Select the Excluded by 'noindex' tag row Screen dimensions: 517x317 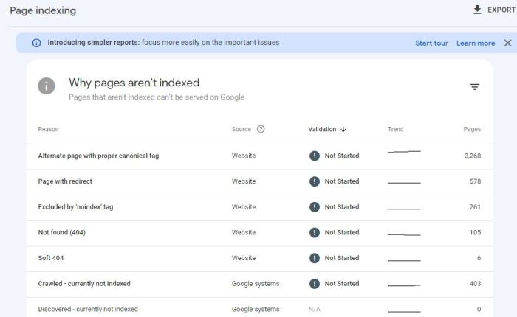(75, 207)
